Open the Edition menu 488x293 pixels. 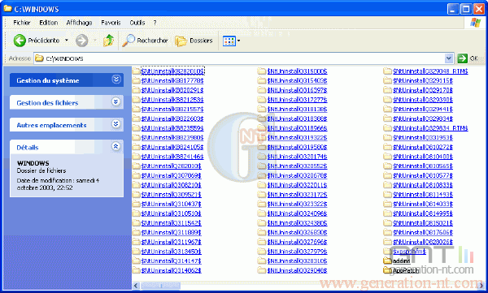[48, 23]
